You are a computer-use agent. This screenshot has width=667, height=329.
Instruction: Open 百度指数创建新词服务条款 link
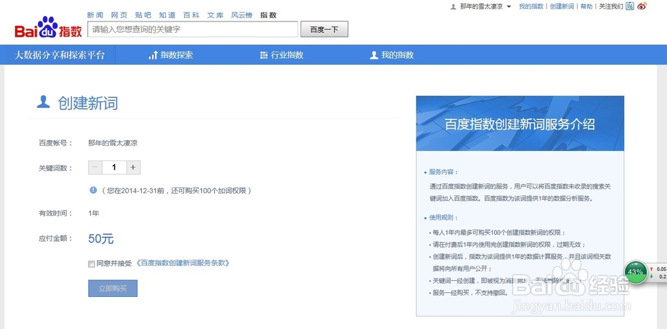tap(183, 263)
